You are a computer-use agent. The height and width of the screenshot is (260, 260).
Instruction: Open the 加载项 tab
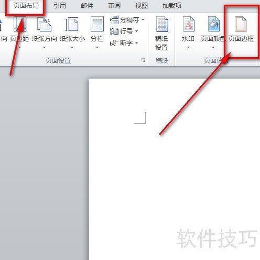pos(172,6)
